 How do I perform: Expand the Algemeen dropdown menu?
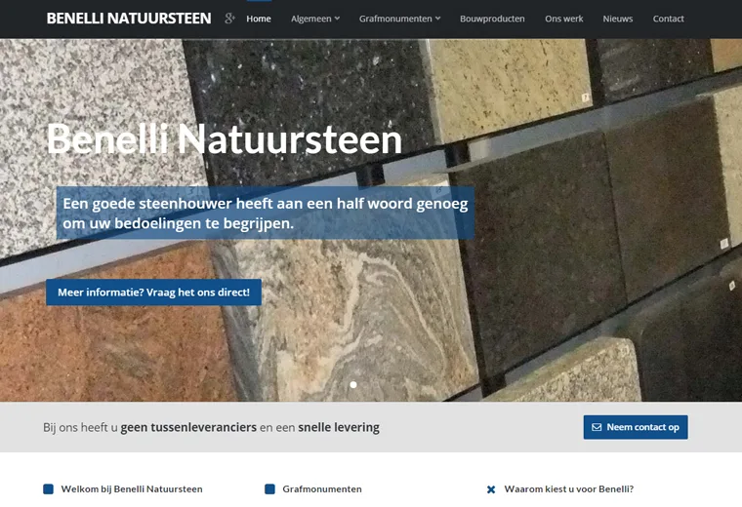(315, 19)
